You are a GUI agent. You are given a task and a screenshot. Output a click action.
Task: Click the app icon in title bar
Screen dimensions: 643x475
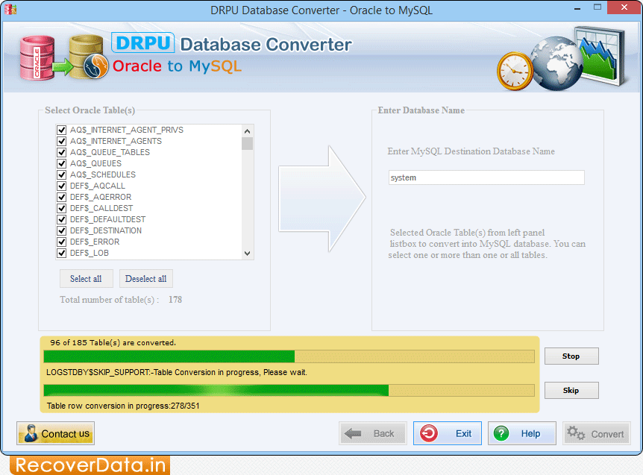(x=10, y=9)
